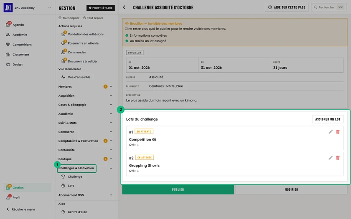351x219 pixels.
Task: Click the Commandes icon
Action: [x=64, y=52]
